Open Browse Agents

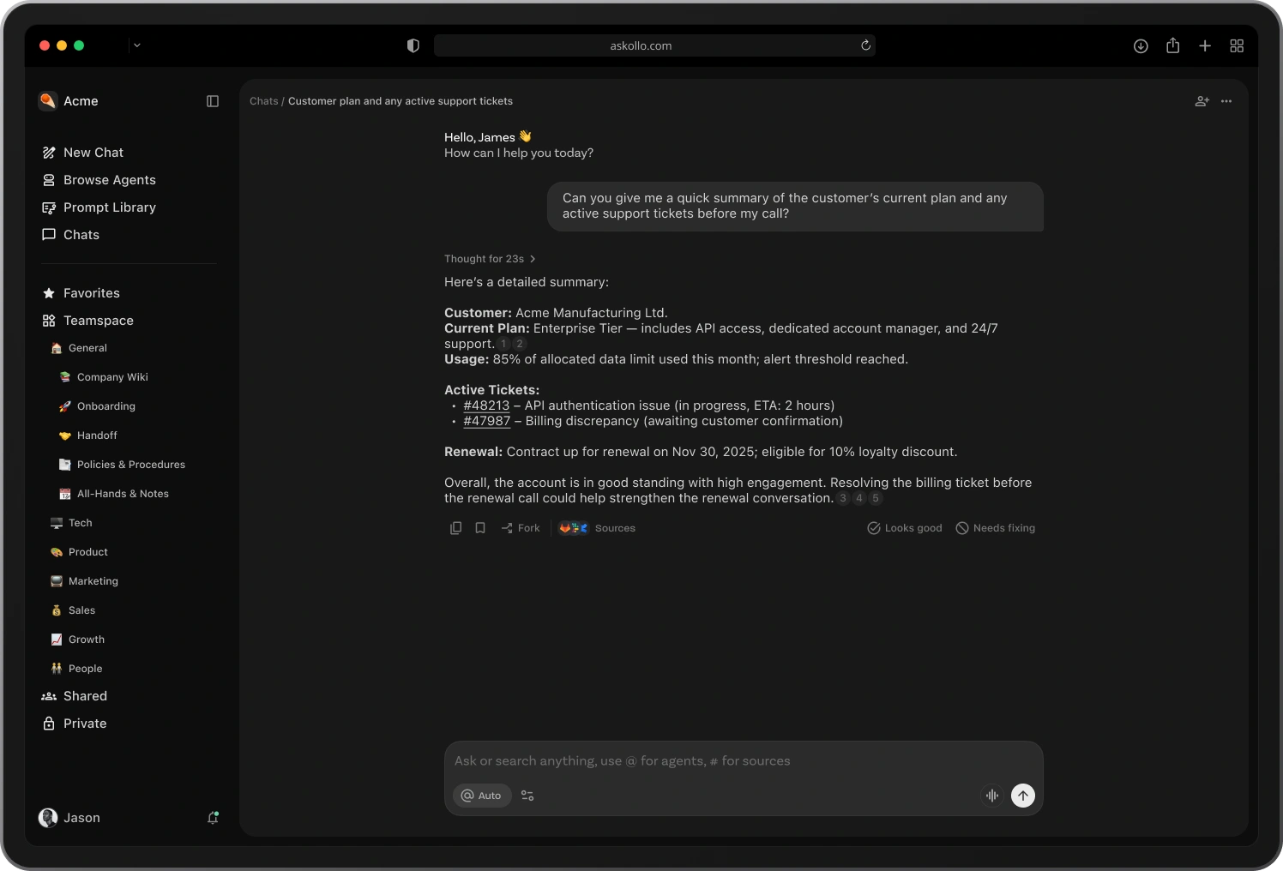click(99, 180)
